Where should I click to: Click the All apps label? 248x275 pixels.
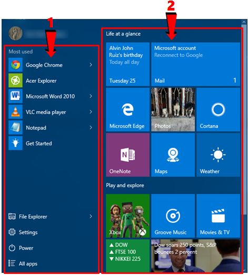coord(28,263)
